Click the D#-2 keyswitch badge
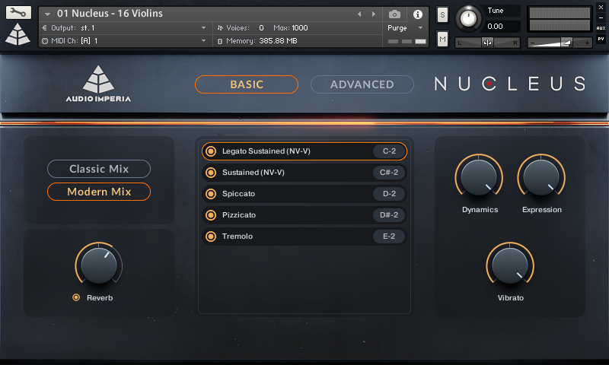Screen dimensions: 609x365 coord(389,215)
